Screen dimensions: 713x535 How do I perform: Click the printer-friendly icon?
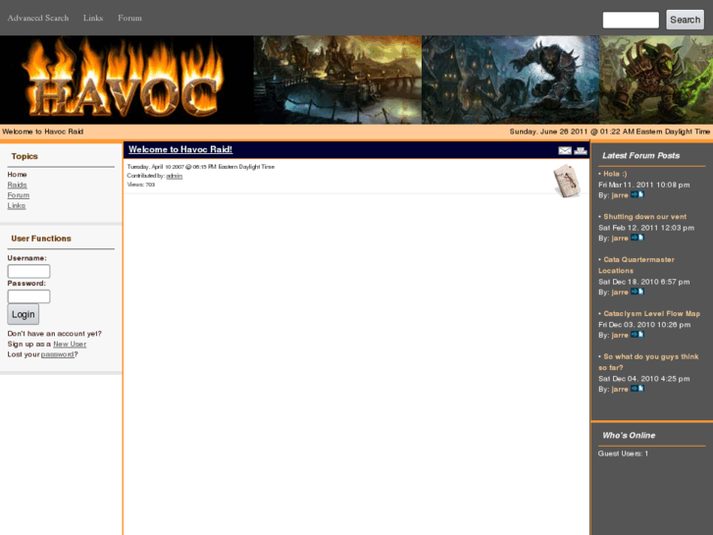pos(581,151)
